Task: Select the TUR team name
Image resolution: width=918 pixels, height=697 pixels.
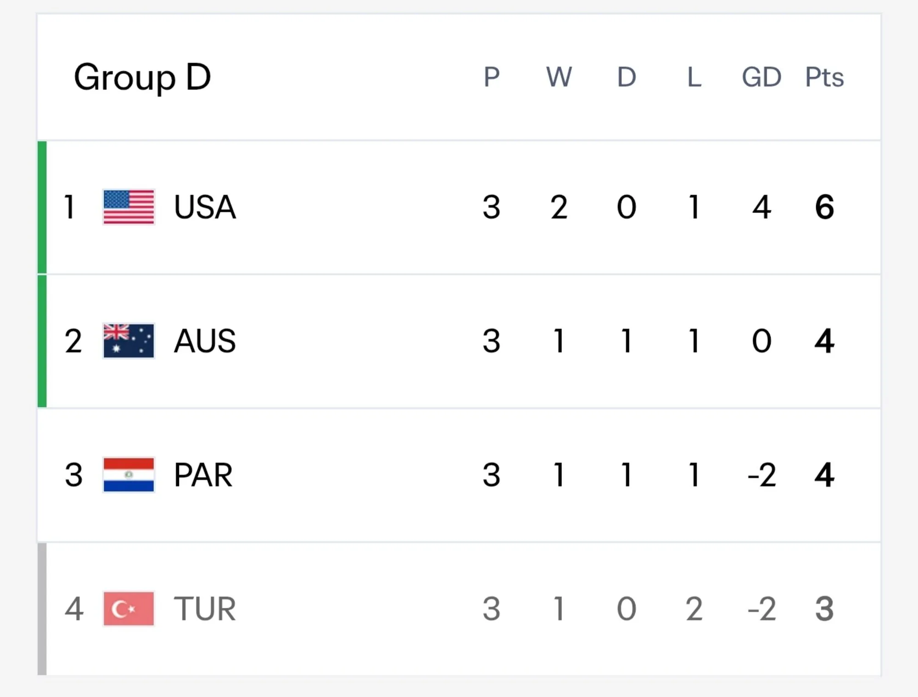Action: (205, 609)
